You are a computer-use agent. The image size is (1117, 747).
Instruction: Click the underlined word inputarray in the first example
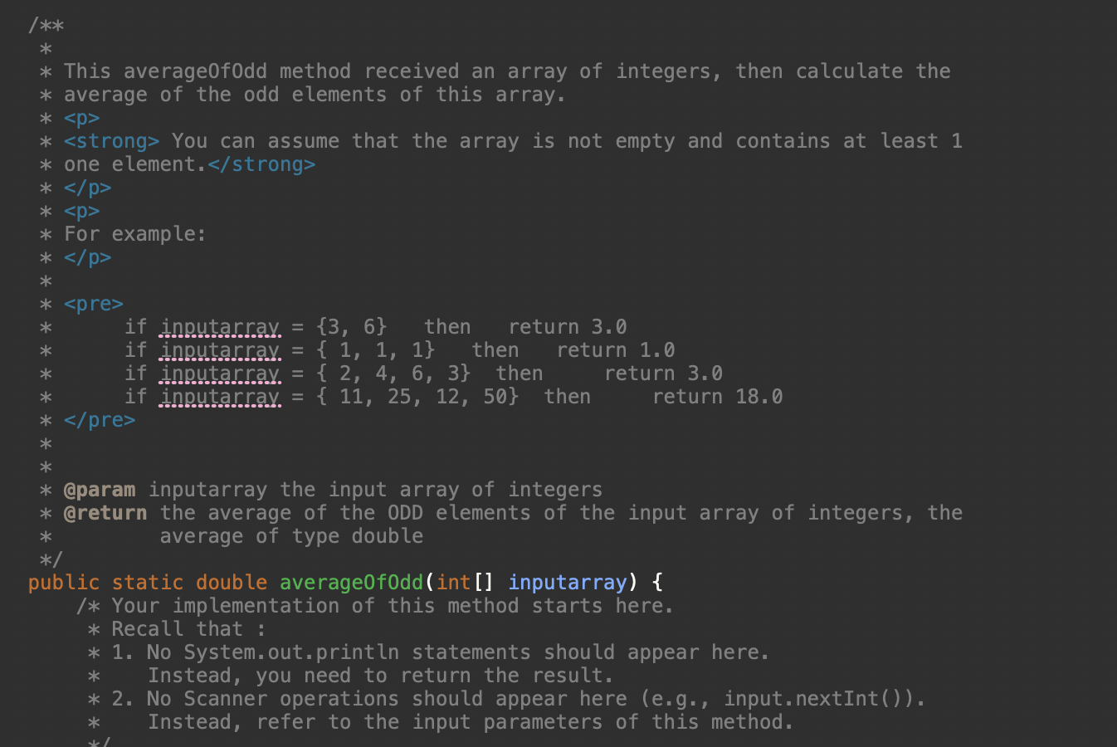219,326
